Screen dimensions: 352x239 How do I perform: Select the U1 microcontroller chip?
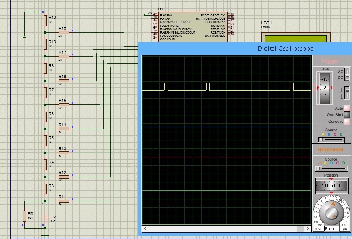(x=193, y=27)
